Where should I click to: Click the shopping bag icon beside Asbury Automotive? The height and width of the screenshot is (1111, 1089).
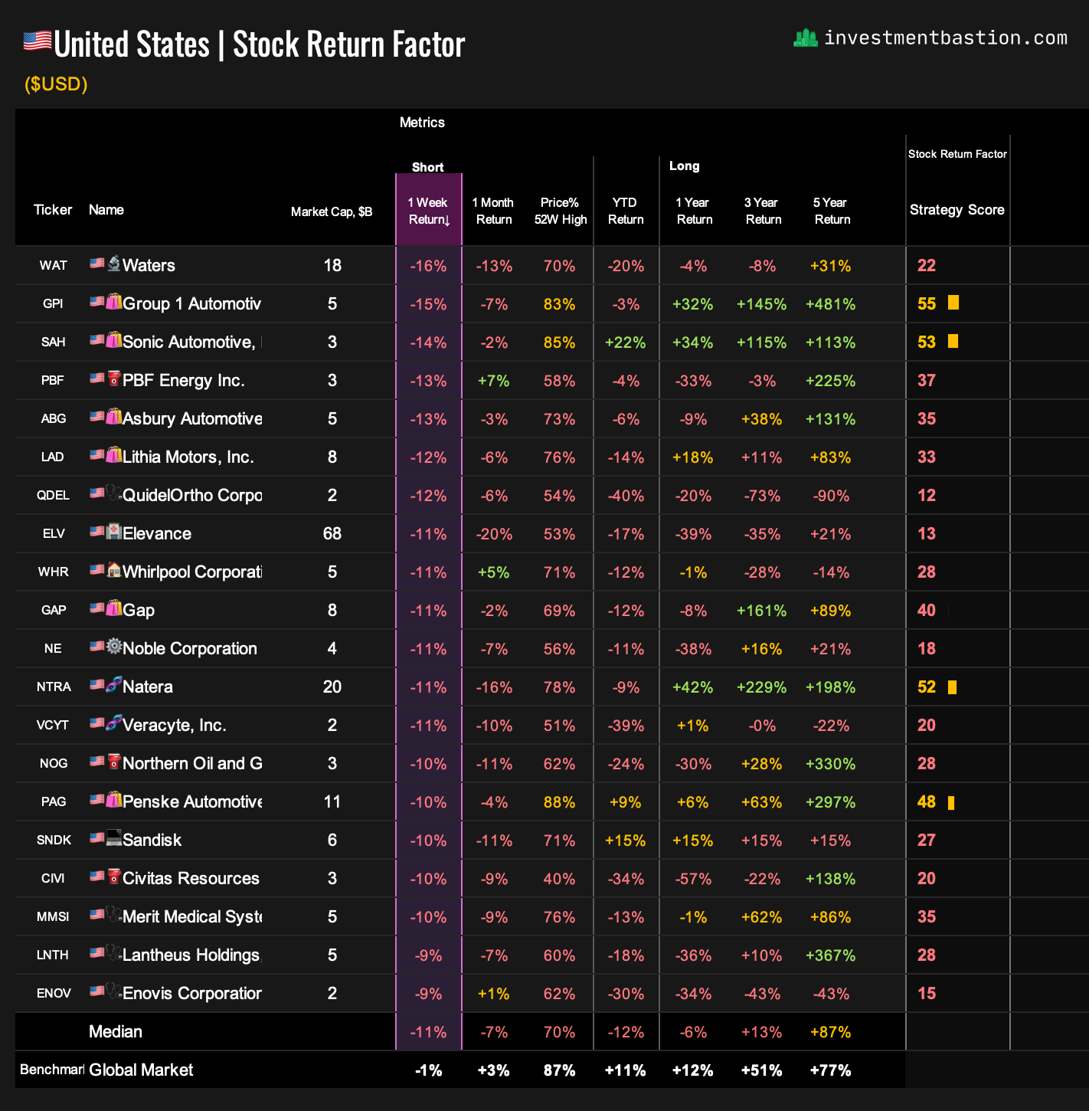click(114, 417)
